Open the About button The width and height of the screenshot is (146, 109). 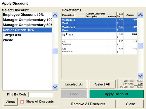pos(11,102)
